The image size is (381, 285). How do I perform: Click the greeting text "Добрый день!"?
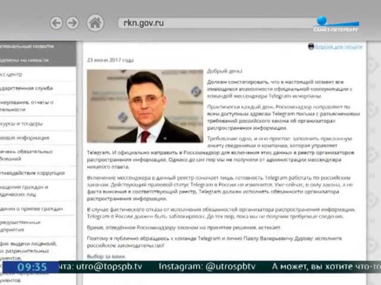pyautogui.click(x=224, y=71)
